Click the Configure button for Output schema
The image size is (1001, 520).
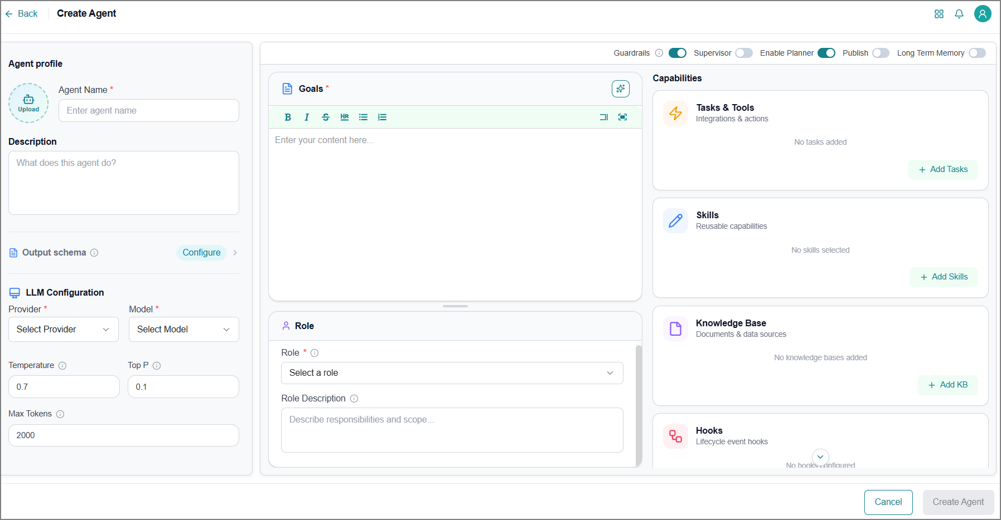coord(201,253)
